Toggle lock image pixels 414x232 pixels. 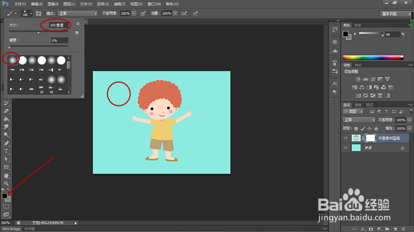coord(363,128)
